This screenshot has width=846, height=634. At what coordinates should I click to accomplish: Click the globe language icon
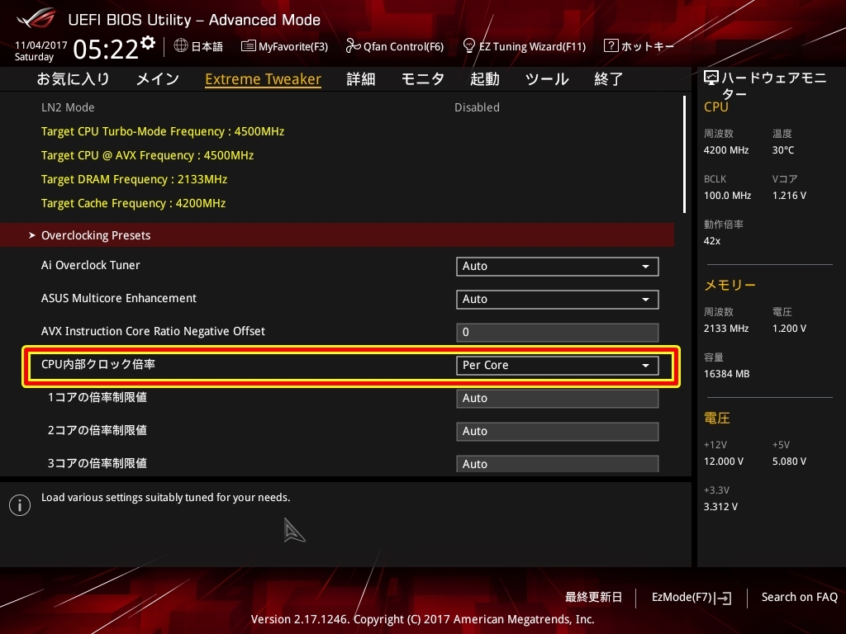(x=181, y=46)
